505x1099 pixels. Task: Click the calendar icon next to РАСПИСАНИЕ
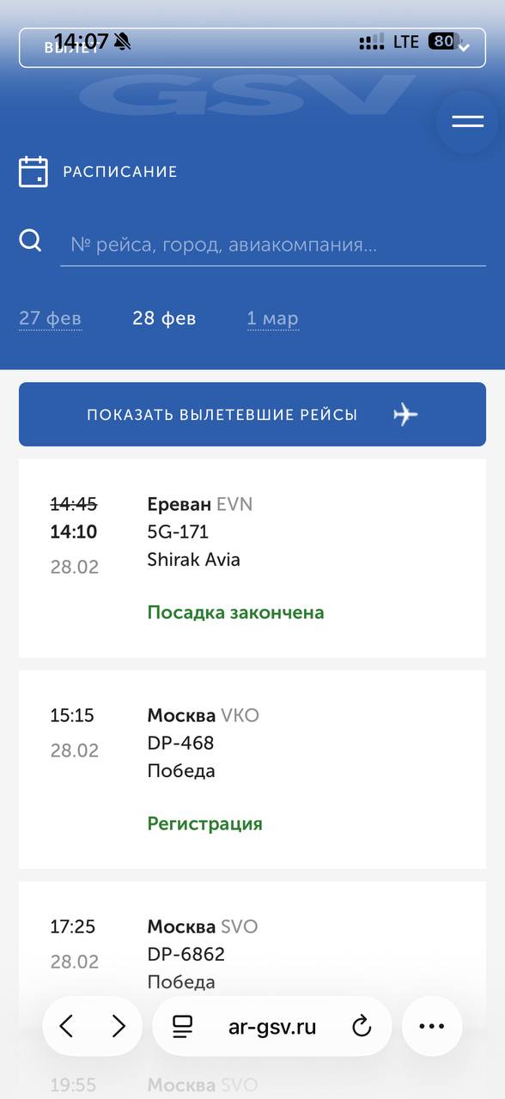(x=33, y=171)
